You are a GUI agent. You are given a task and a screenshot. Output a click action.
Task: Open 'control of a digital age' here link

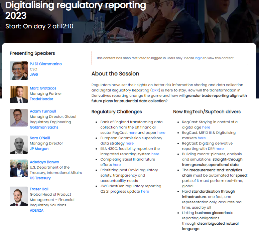pyautogui.click(x=206, y=127)
